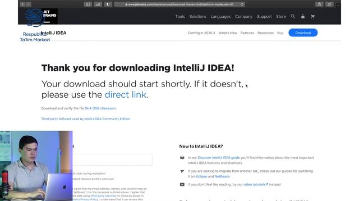Open the Company menu

pyautogui.click(x=243, y=16)
